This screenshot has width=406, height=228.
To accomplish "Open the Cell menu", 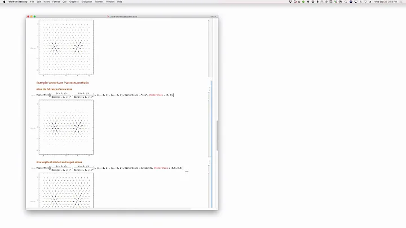I will [64, 2].
